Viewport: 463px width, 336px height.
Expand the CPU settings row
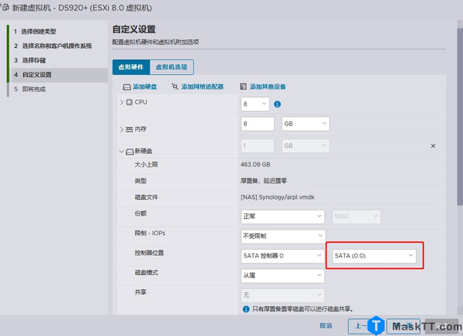[121, 102]
